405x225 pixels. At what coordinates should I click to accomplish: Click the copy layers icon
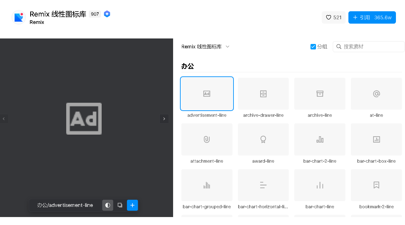[x=120, y=205]
